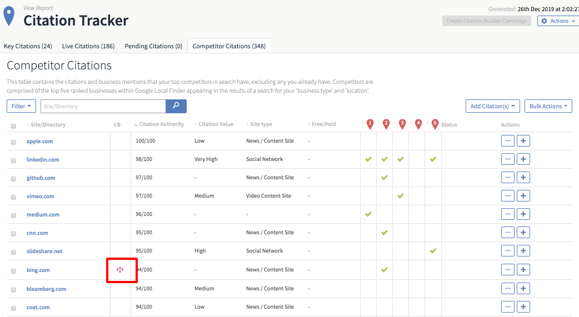Open more options for cnn.com row
Viewport: 579px width, 317px height.
pos(508,232)
